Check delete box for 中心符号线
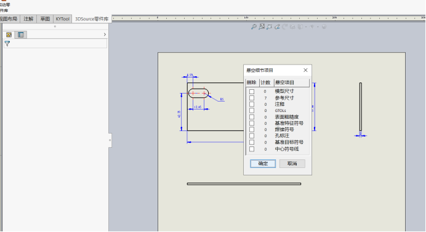 pyautogui.click(x=252, y=149)
